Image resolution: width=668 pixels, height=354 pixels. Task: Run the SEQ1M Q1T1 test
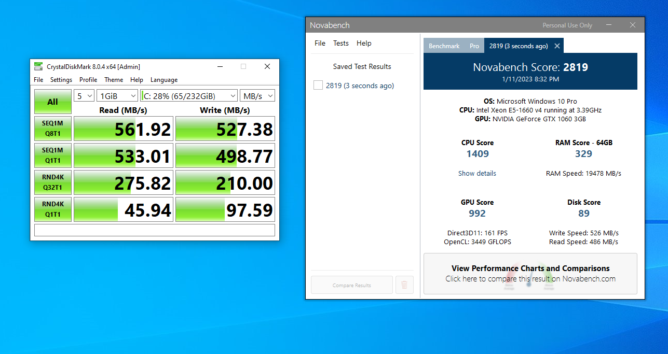click(x=53, y=155)
